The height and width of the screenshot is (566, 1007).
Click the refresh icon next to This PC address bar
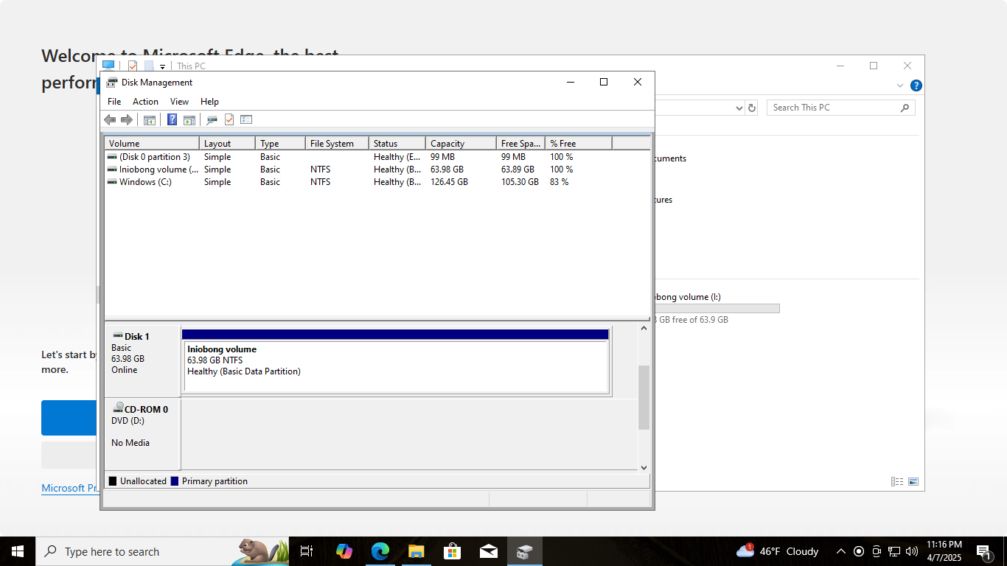coord(752,108)
